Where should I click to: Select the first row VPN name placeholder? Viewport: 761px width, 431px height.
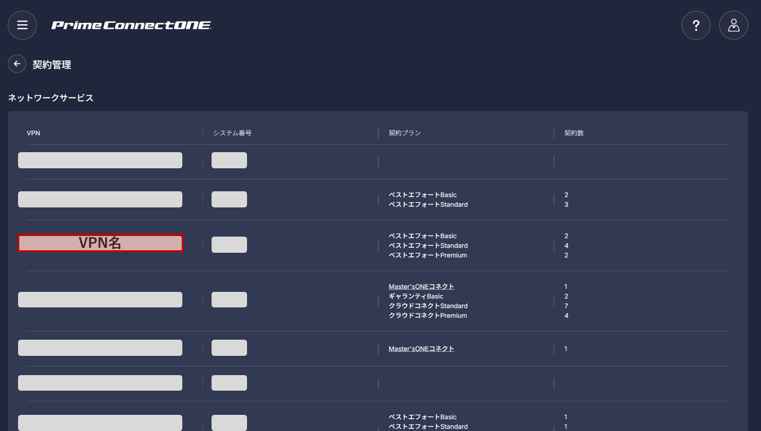click(x=100, y=160)
